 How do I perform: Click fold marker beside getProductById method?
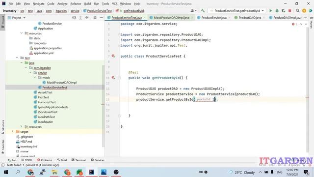click(x=119, y=78)
